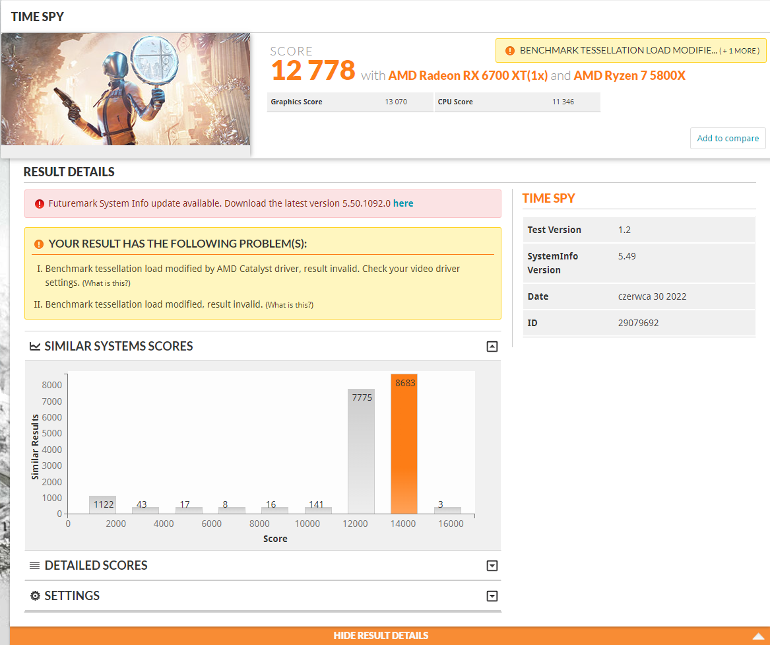The width and height of the screenshot is (770, 645).
Task: Click the orange warning icon in tessellation banner
Action: (510, 51)
